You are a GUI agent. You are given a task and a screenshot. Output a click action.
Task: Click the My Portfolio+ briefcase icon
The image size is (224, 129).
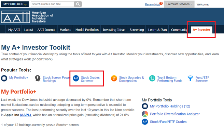click(x=4, y=78)
